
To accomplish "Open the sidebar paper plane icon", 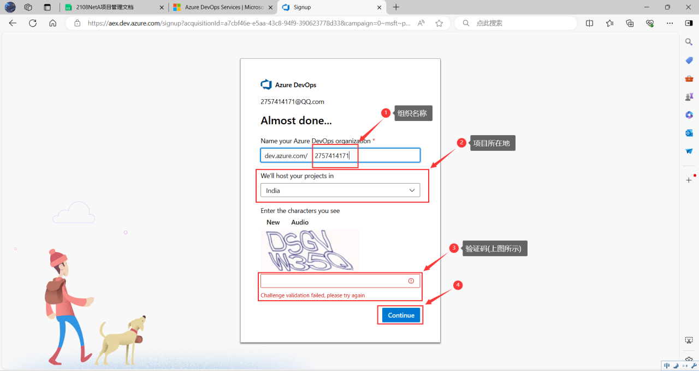I will tap(689, 151).
